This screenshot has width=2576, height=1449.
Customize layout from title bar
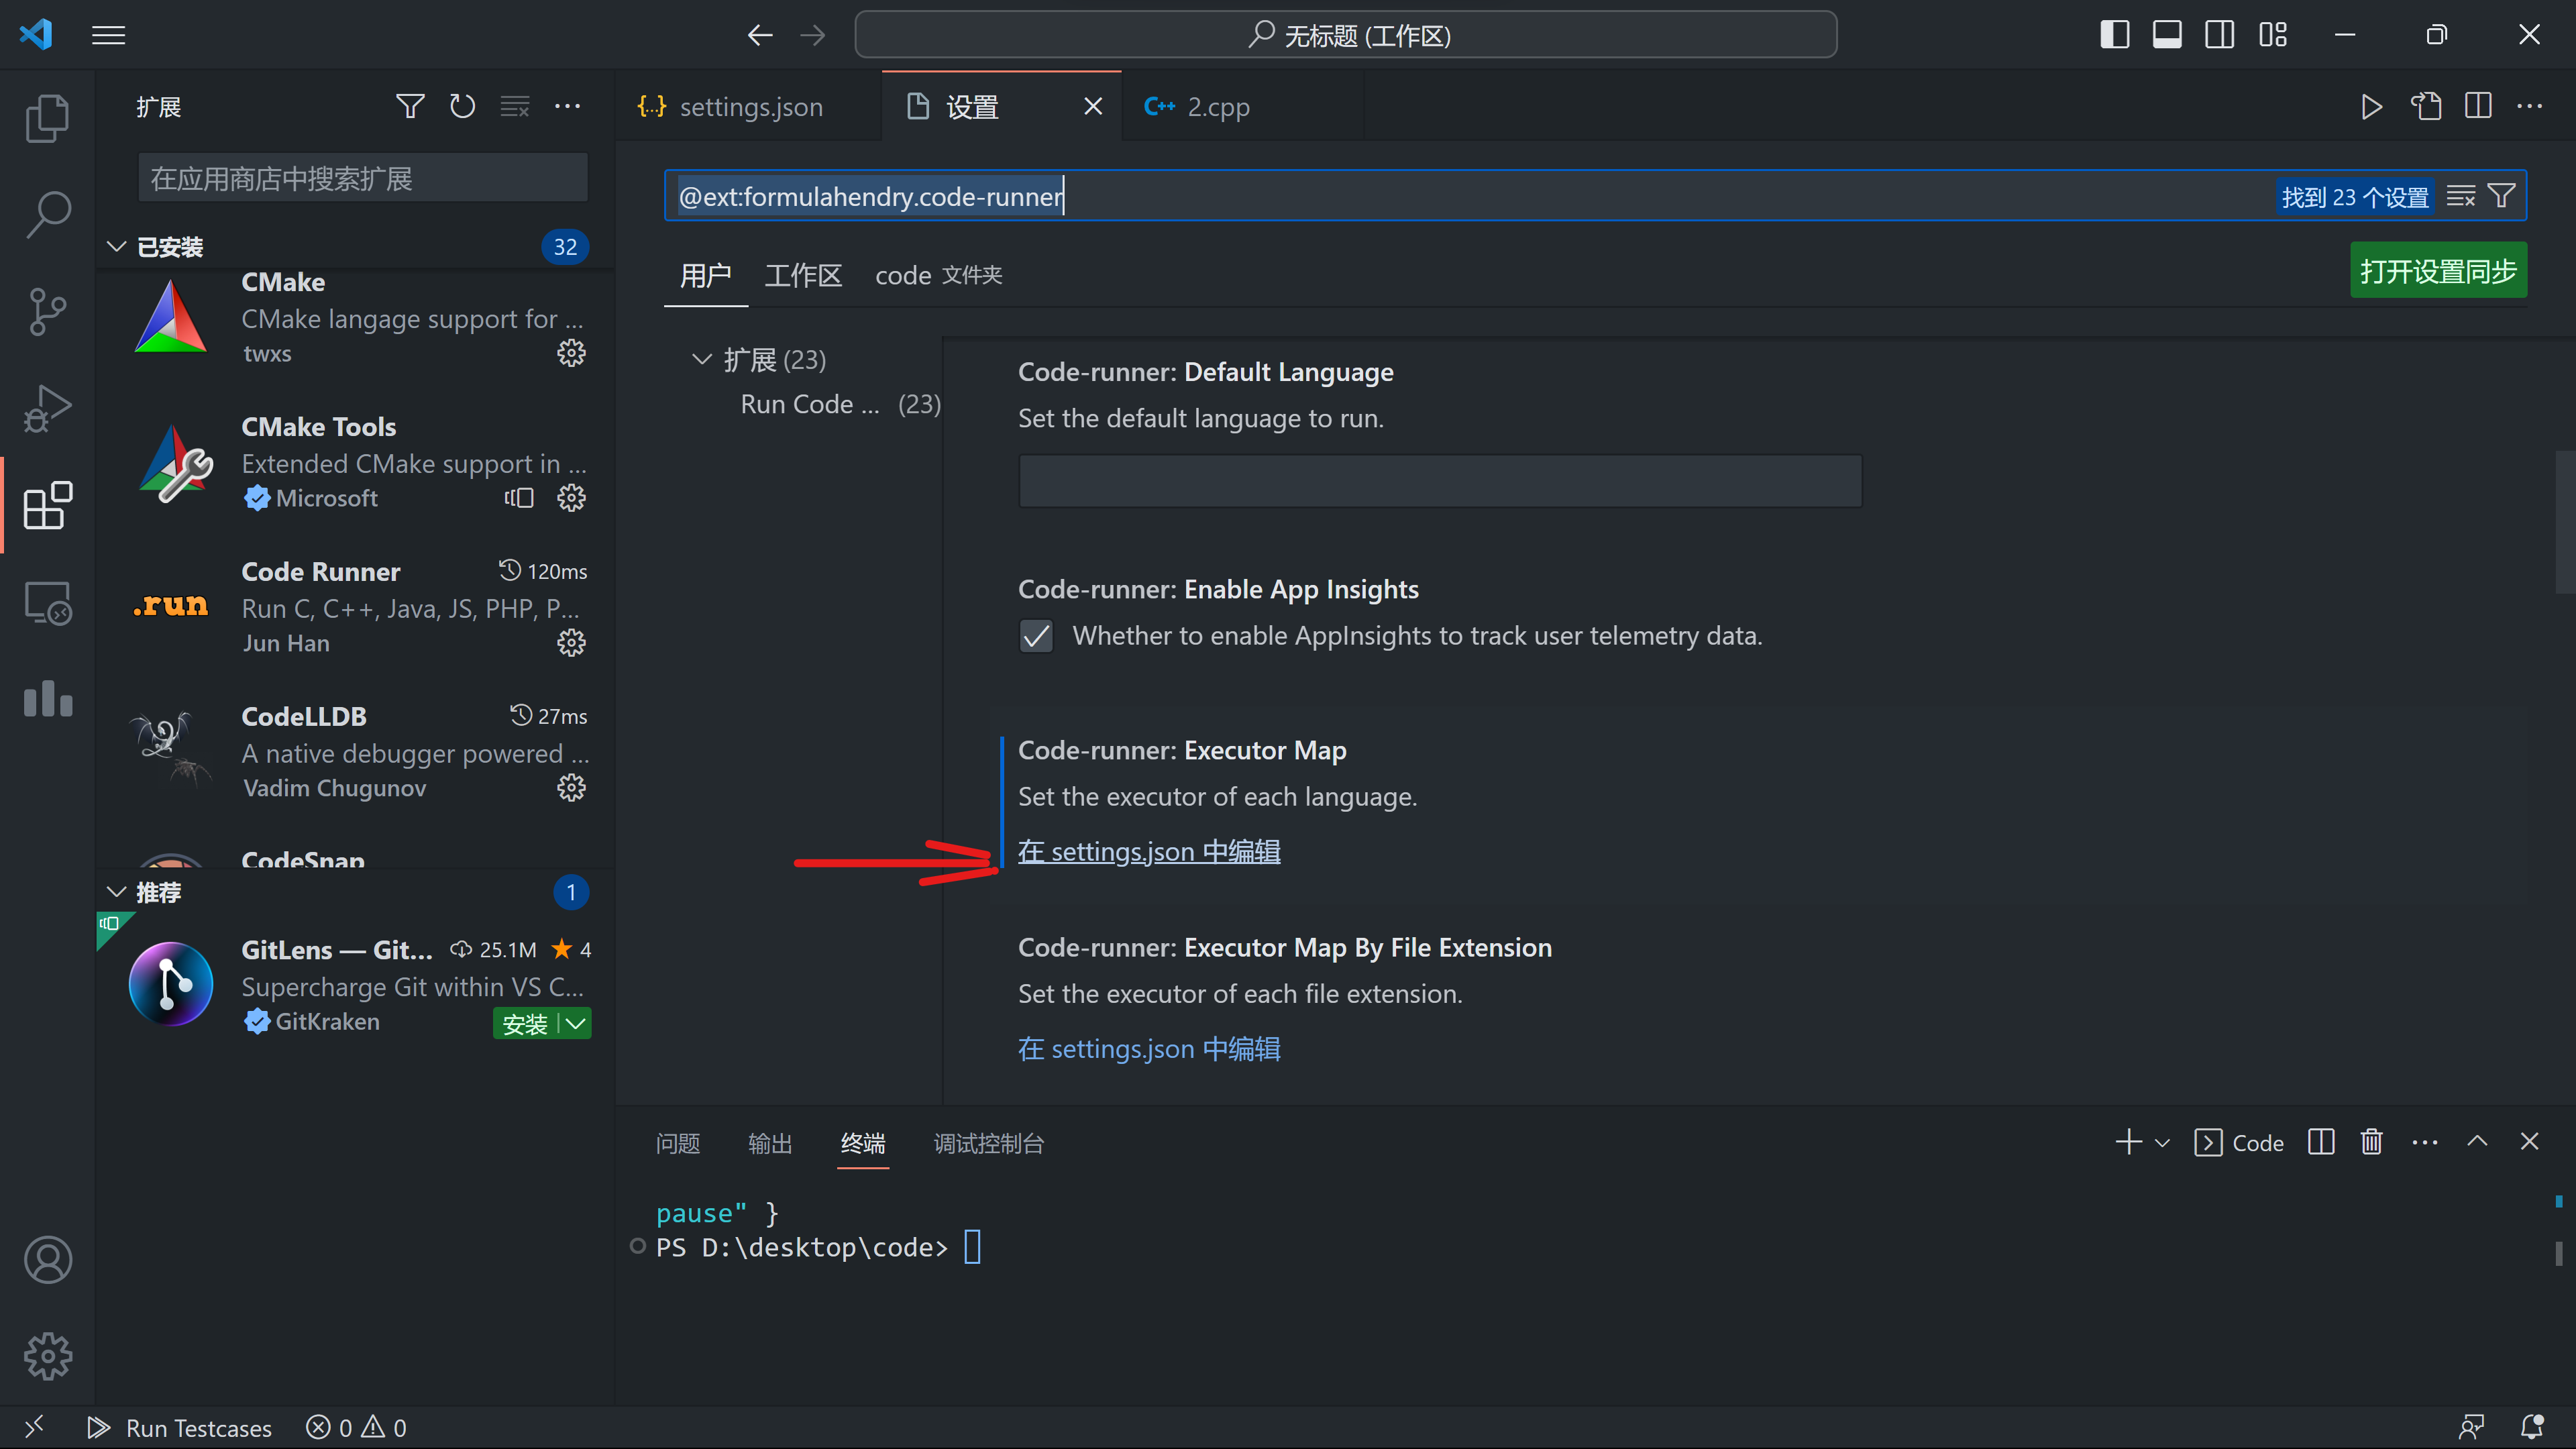coord(2273,36)
